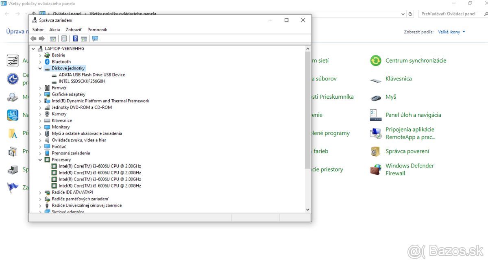488x263 pixels.
Task: Click the Properties toolbar icon in Device Manager
Action: pos(64,39)
